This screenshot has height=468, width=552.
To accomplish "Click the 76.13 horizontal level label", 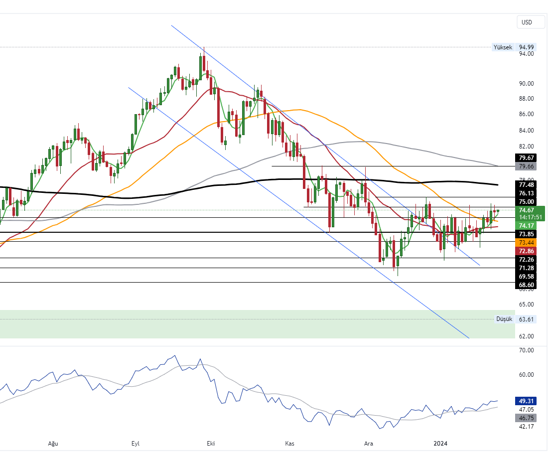I will pyautogui.click(x=527, y=193).
